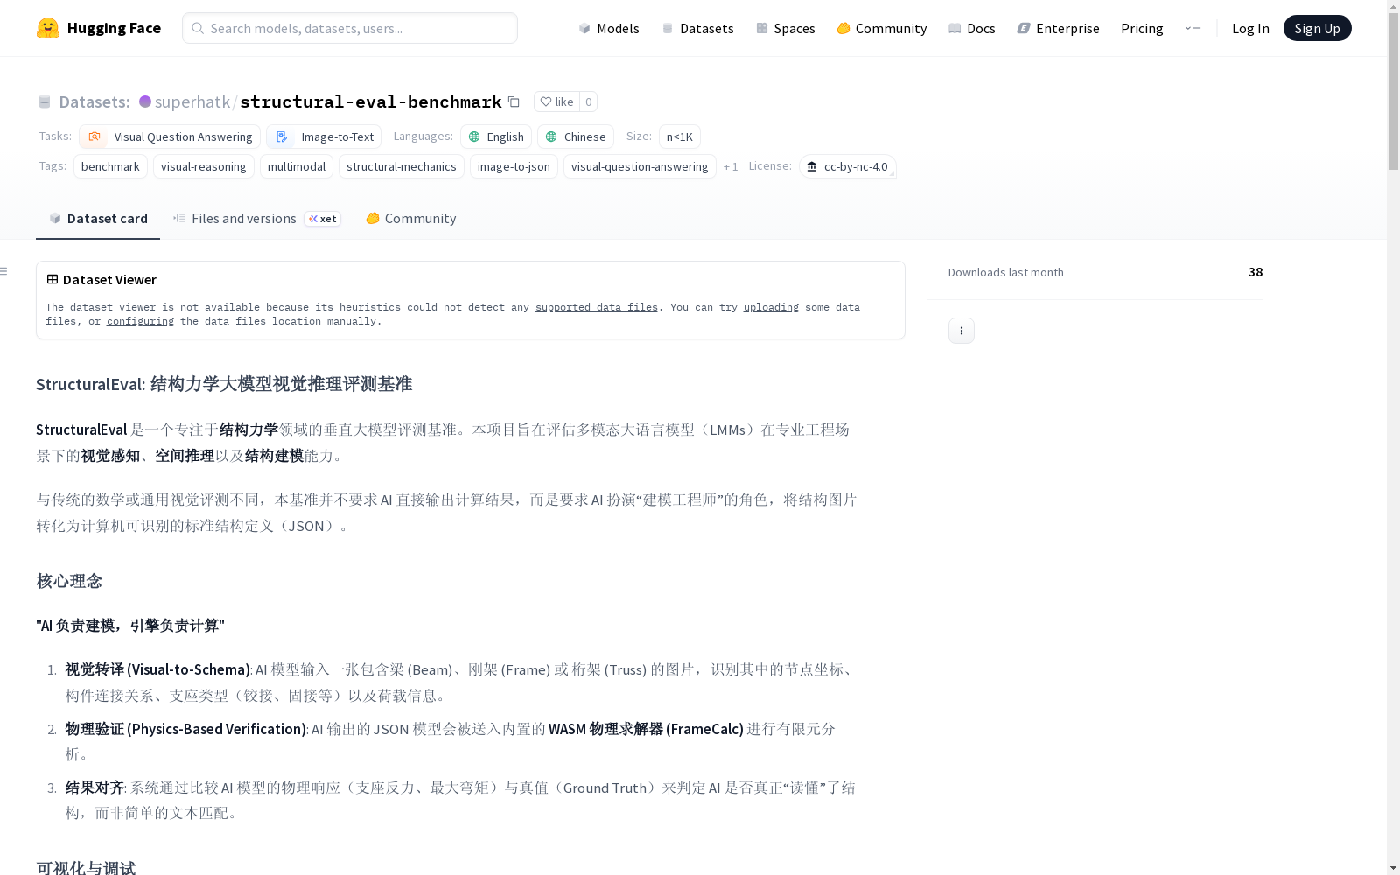Click the cc-by-nc-4.0 license tag
Image resolution: width=1400 pixels, height=875 pixels.
[x=848, y=166]
